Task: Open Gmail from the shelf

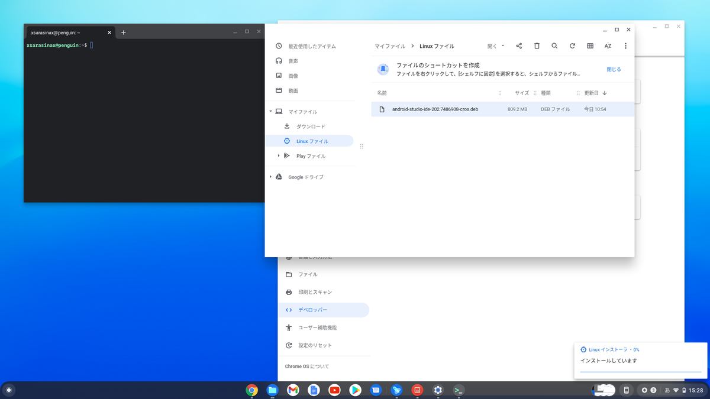Action: coord(293,390)
